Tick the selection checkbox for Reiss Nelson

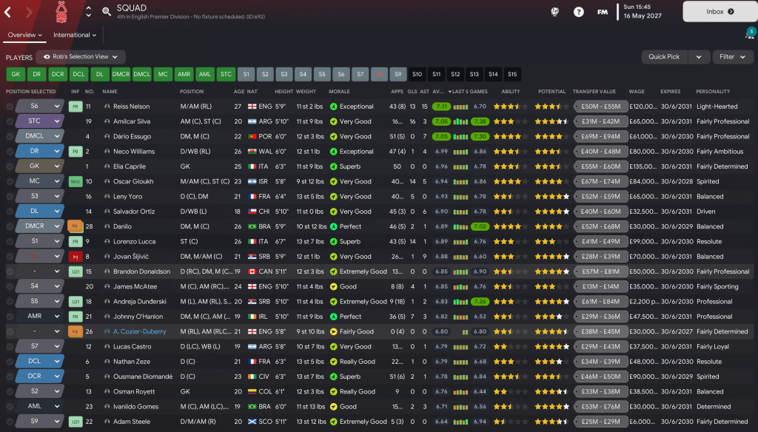click(10, 107)
